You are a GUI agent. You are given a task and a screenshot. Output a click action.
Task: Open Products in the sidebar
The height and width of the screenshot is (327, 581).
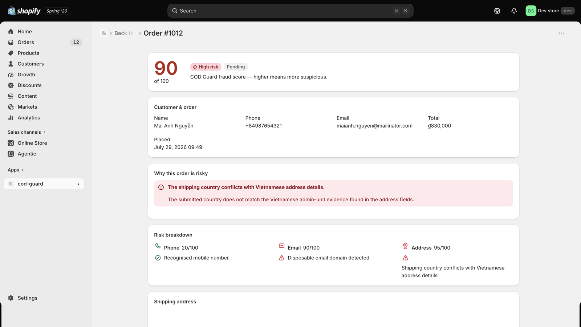[44, 53]
